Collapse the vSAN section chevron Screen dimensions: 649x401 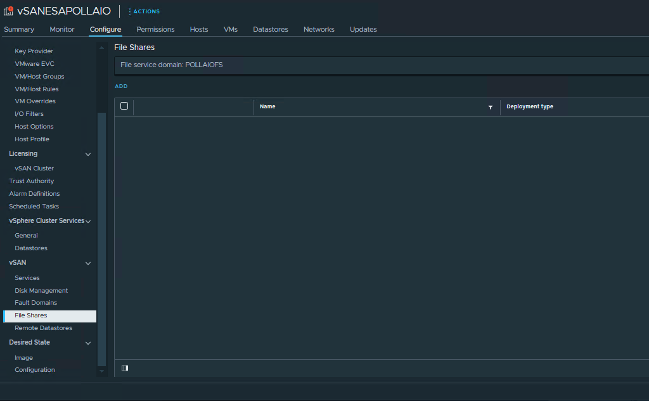tap(87, 263)
